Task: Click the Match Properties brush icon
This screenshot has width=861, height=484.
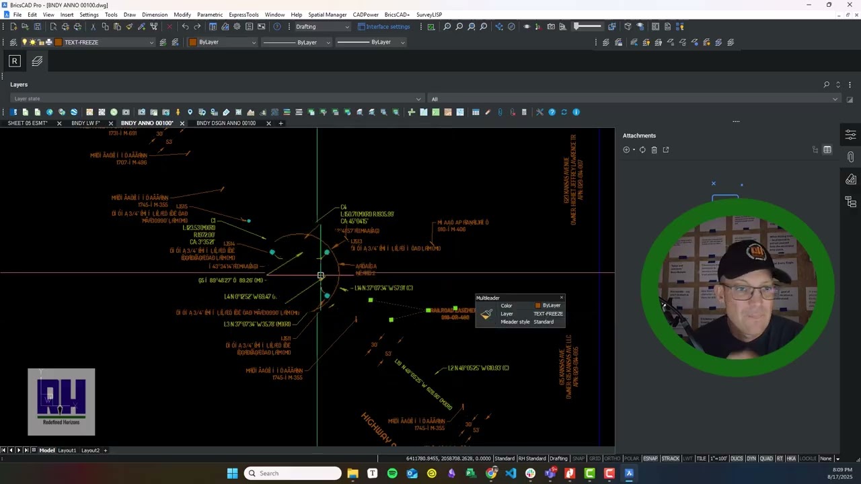Action: (129, 27)
